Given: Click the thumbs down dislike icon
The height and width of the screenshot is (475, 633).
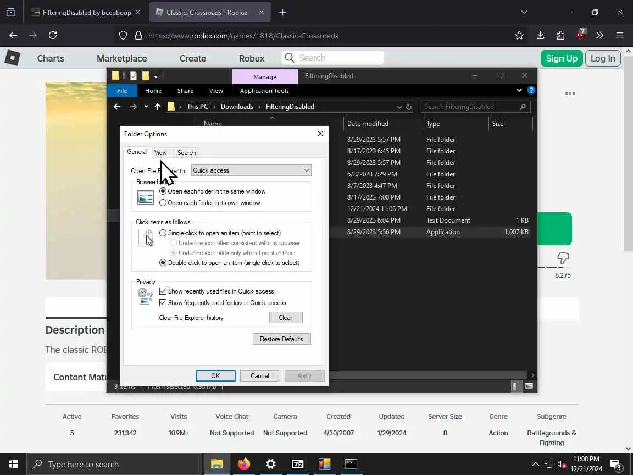Looking at the screenshot, I should point(563,258).
